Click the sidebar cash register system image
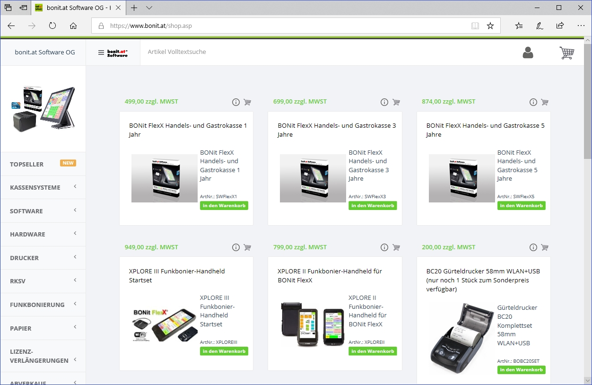Image resolution: width=592 pixels, height=385 pixels. (x=43, y=109)
